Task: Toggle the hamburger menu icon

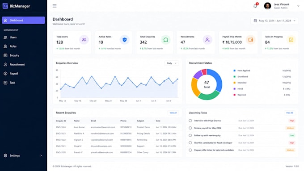Action: click(55, 6)
